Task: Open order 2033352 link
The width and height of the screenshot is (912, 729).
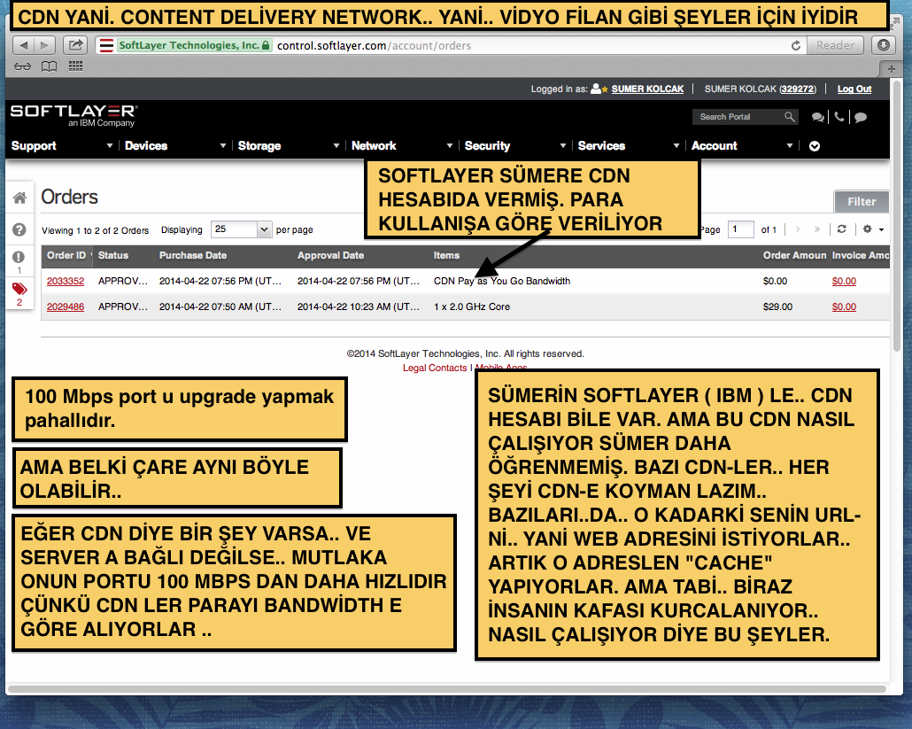Action: 66,281
